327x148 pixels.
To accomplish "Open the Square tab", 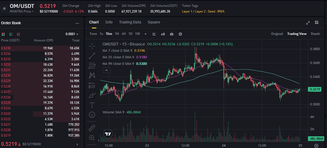I will [154, 22].
